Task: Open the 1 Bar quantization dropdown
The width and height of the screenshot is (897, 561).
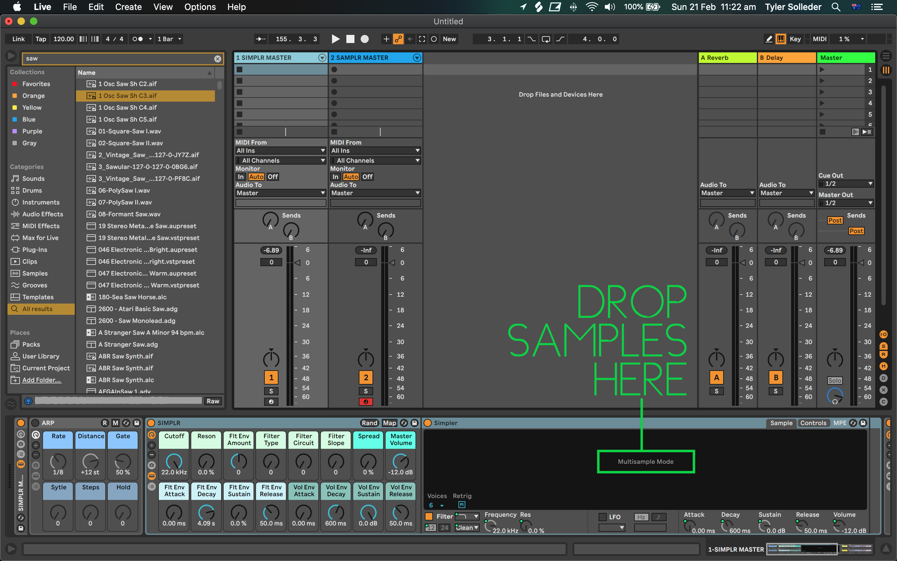Action: (169, 39)
